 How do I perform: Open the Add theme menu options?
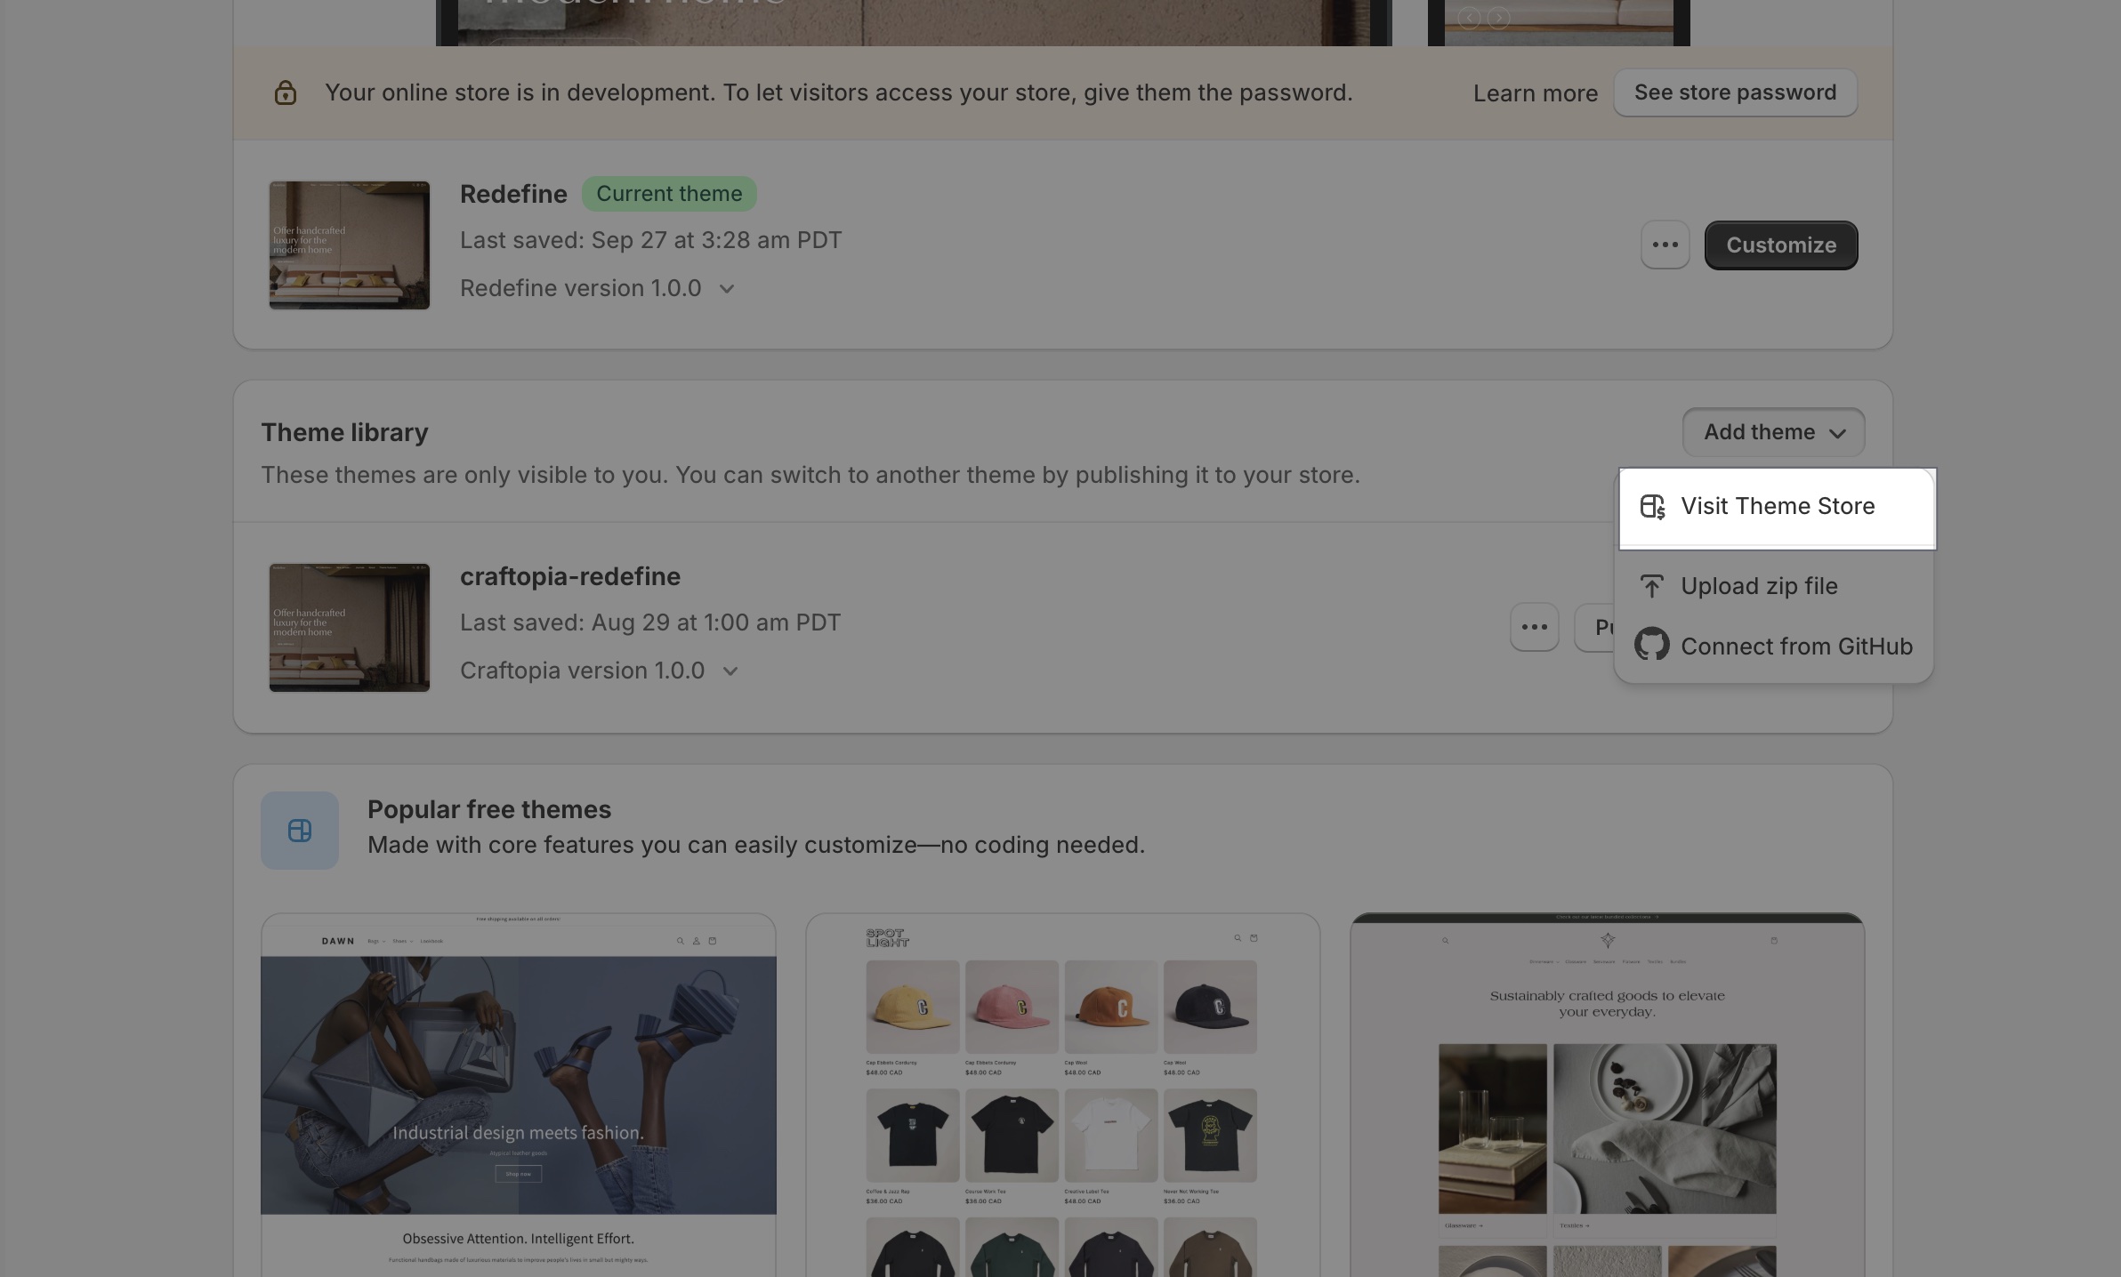pos(1772,431)
